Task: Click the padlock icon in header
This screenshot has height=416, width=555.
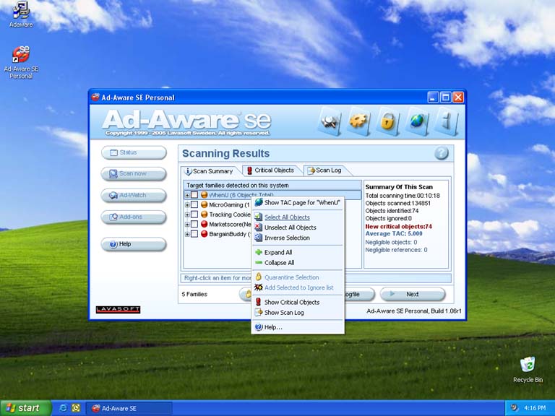Action: [x=388, y=121]
